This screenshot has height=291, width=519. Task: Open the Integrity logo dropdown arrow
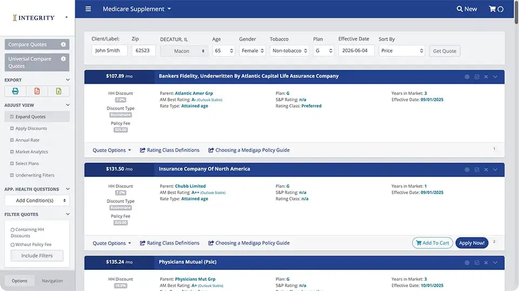(x=66, y=17)
